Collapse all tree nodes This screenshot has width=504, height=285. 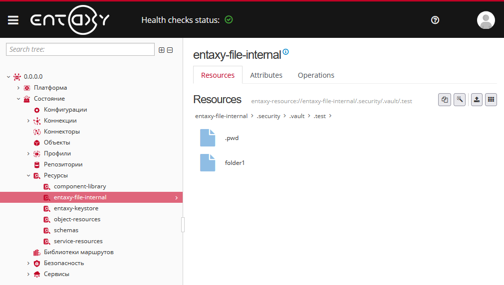coord(170,50)
